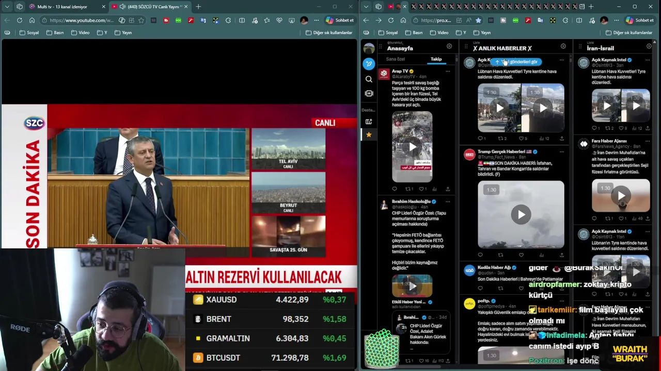Open the Basın bookmark folder in the left browser

coord(55,32)
